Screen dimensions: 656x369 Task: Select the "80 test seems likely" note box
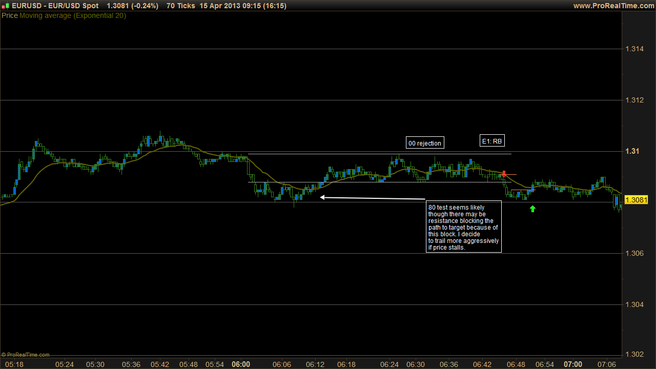(464, 227)
